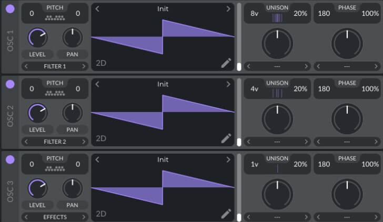
Task: Disable oscillator 1 with its power toggle
Action: pos(10,9)
